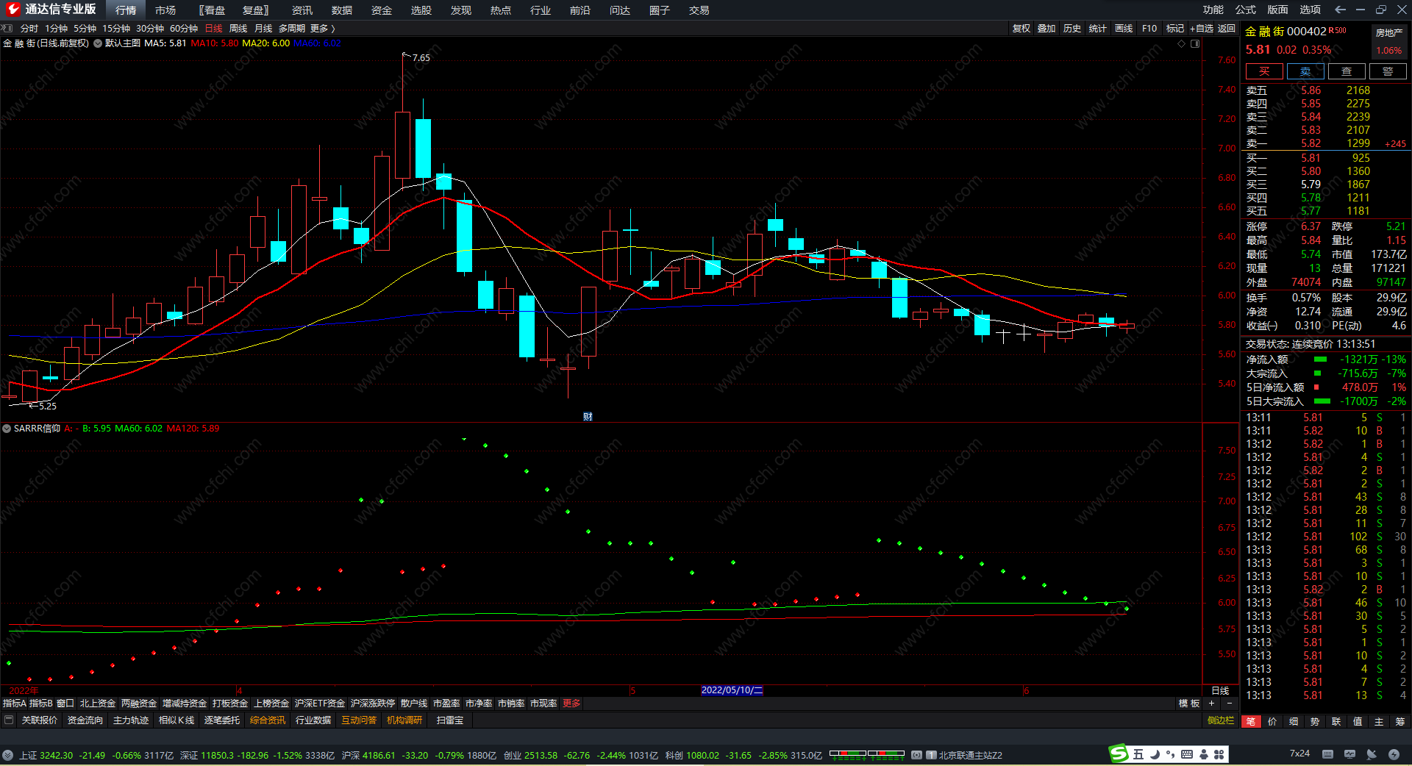Click the lightning bolt icon in the status bar
Viewport: 1412px width, 766px height.
click(1394, 754)
